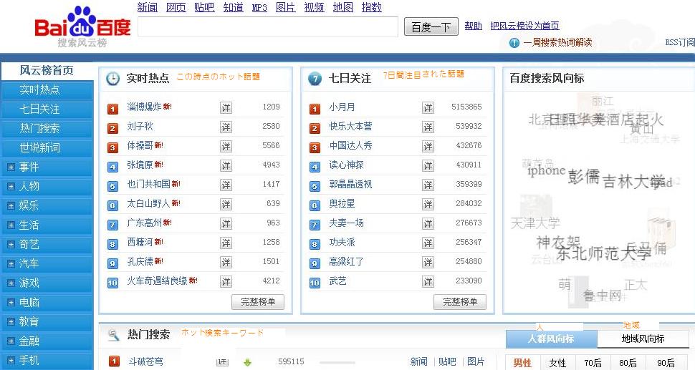The width and height of the screenshot is (695, 370).
Task: Click detail icon for 张境原 row
Action: [x=226, y=165]
